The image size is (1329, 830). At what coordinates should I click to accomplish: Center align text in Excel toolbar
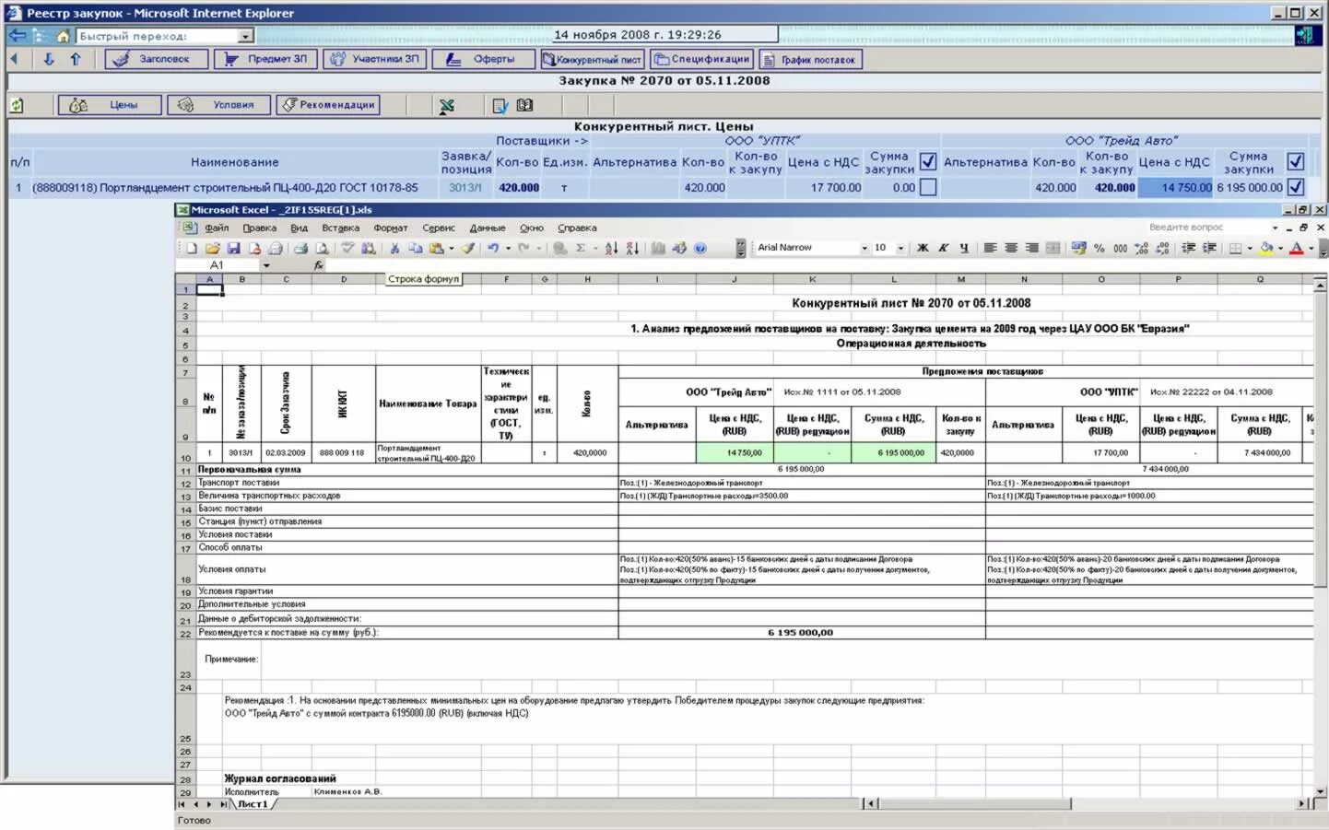(x=1011, y=248)
